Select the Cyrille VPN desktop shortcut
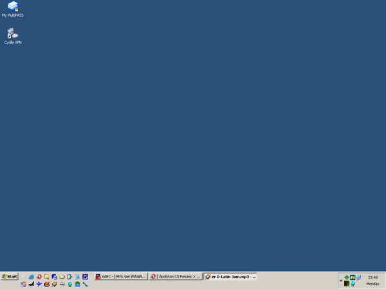The height and width of the screenshot is (289, 386). coord(12,35)
